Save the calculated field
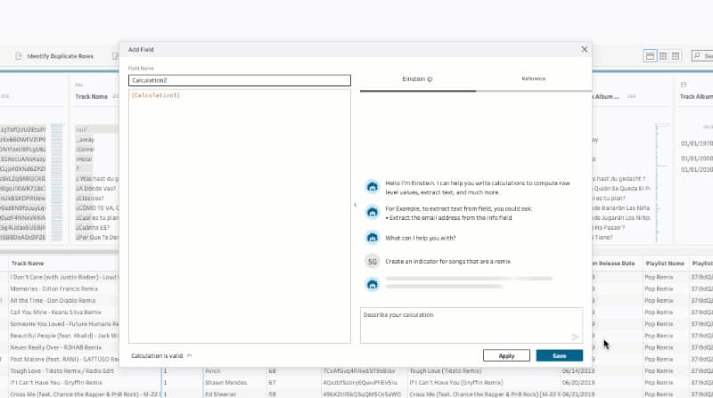 coord(559,355)
